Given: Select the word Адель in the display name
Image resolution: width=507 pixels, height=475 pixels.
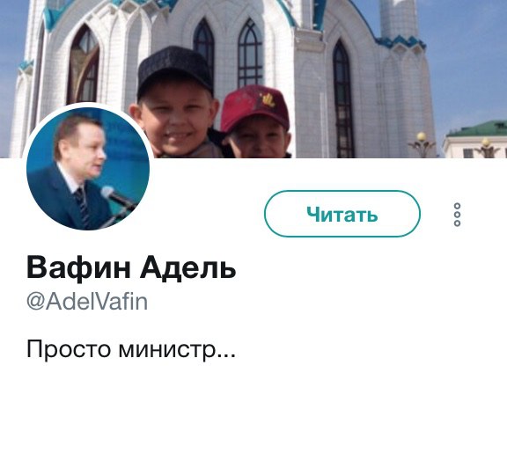Looking at the screenshot, I should pos(187,267).
